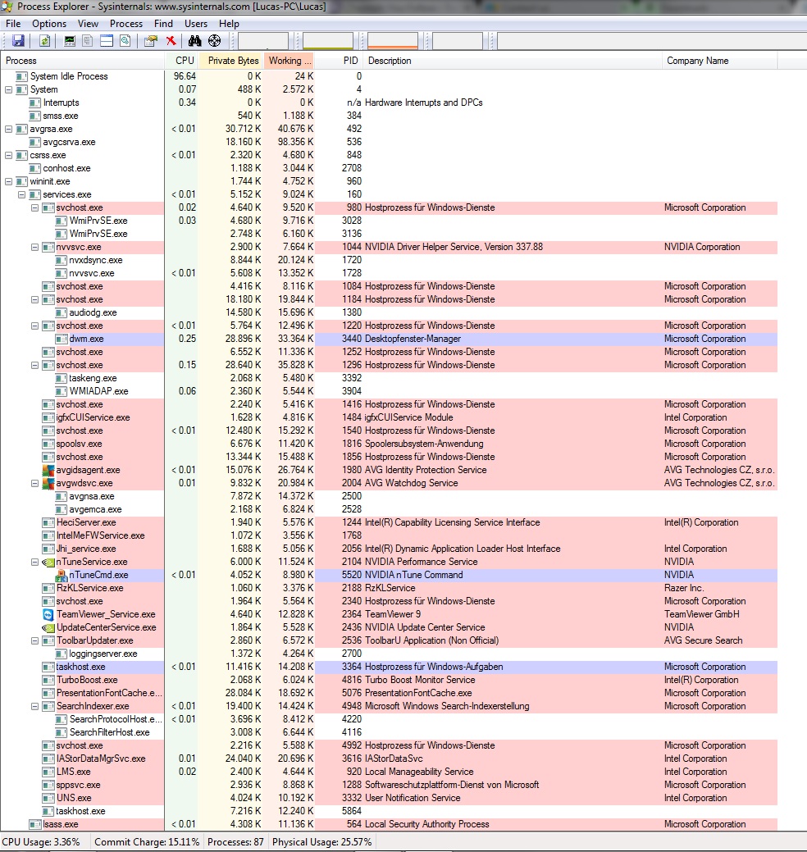Select the lsass.exe process row
This screenshot has width=807, height=852.
(x=389, y=824)
